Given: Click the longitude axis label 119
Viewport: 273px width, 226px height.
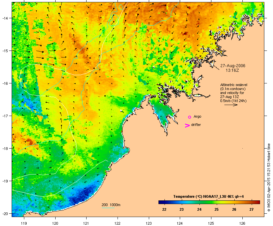Looking at the screenshot, I should point(24,223).
